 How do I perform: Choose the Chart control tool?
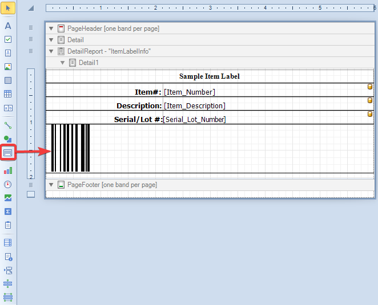coord(8,170)
